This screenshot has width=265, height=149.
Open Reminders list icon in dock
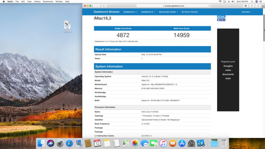click(x=116, y=143)
